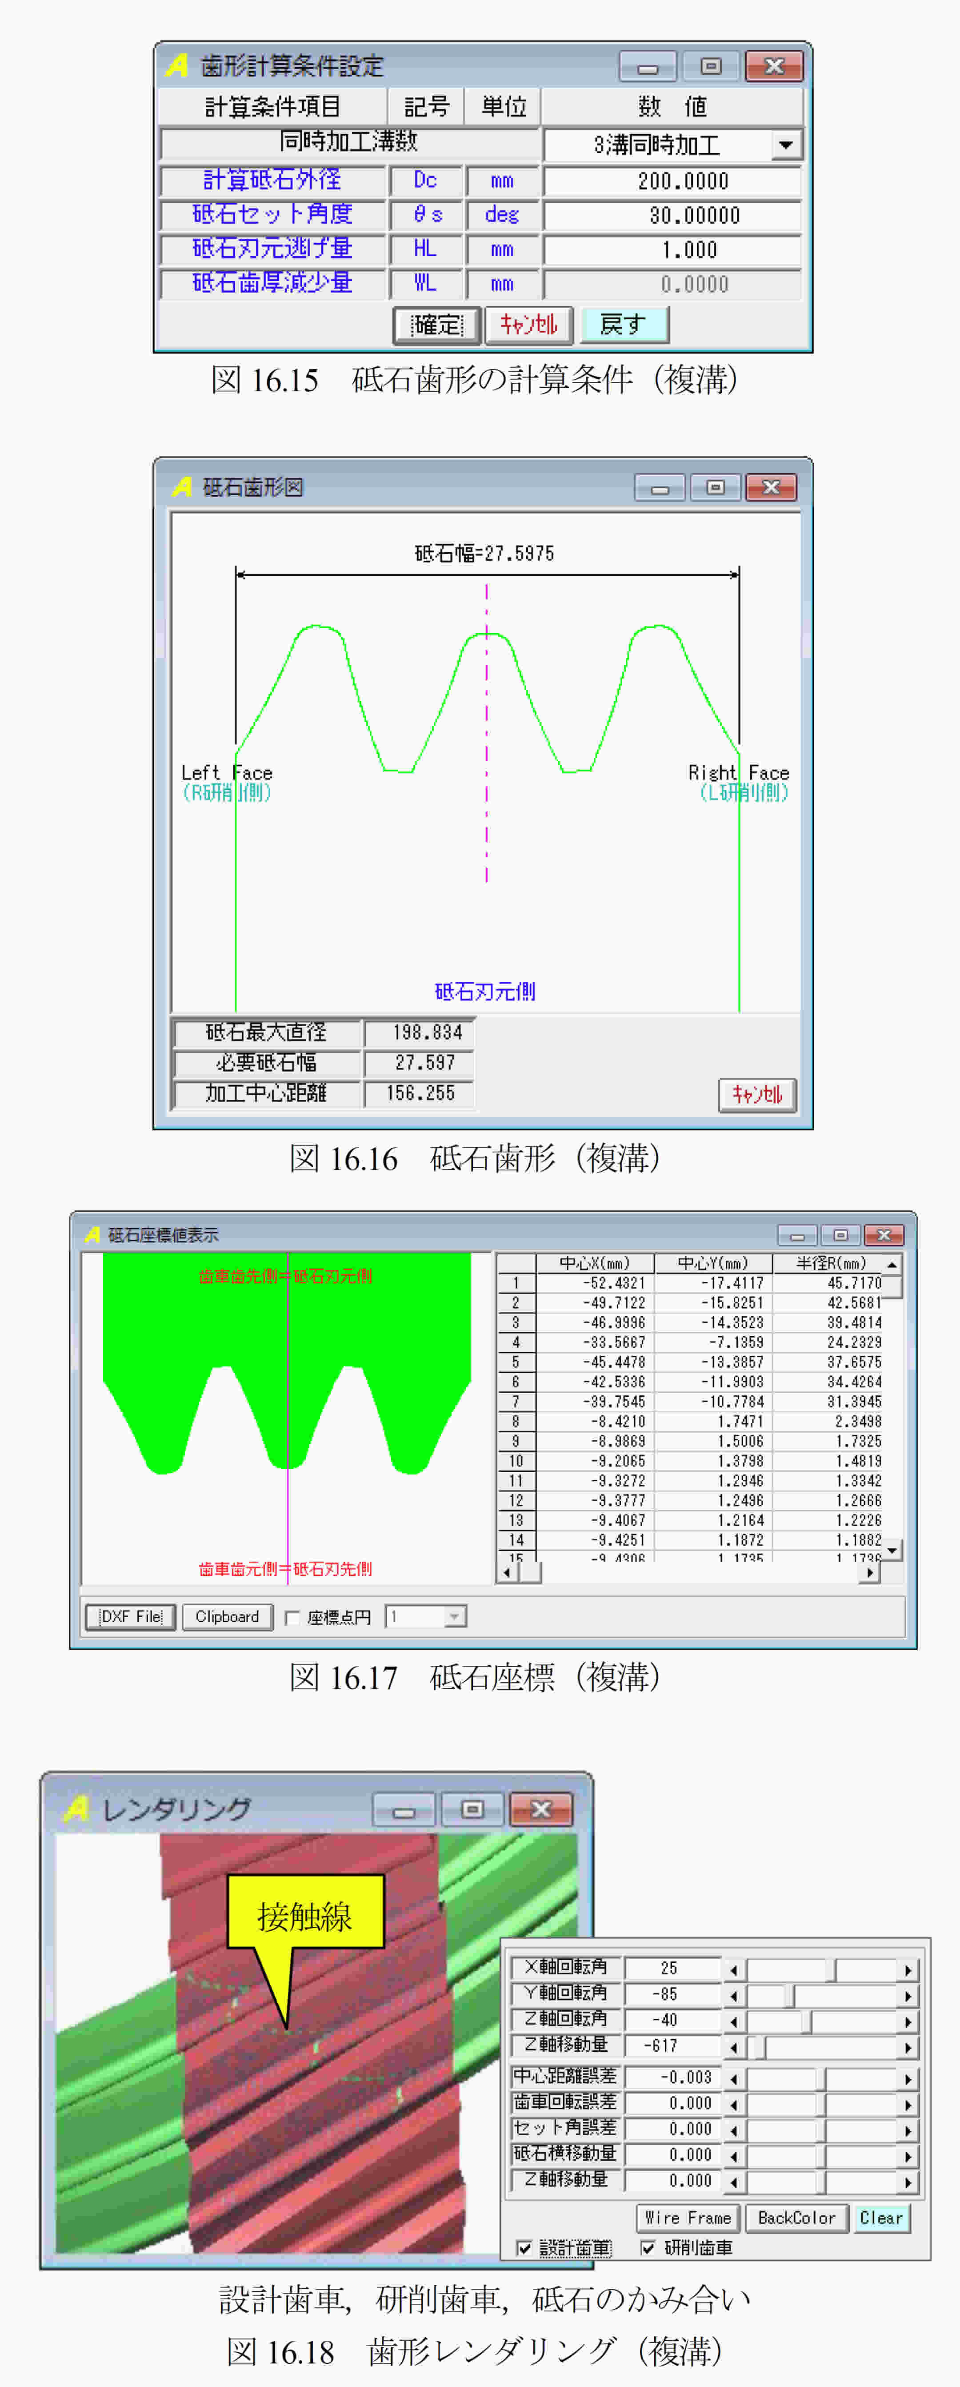
Task: Click the left arrow of 歯車回転誤差 slider
Action: click(x=734, y=2106)
